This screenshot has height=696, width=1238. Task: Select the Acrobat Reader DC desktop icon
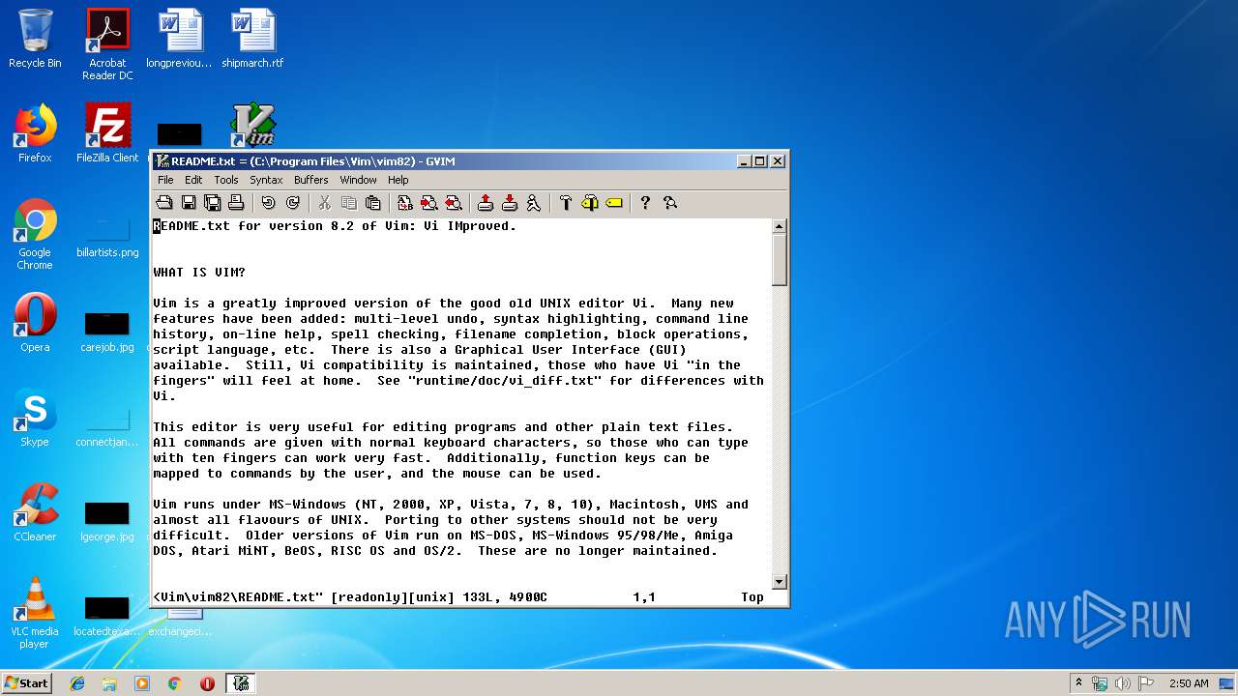[107, 44]
